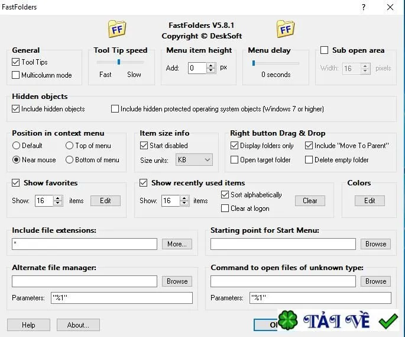Click the Include file extensions text field
Viewport: 405px width, 337px height.
(x=85, y=244)
